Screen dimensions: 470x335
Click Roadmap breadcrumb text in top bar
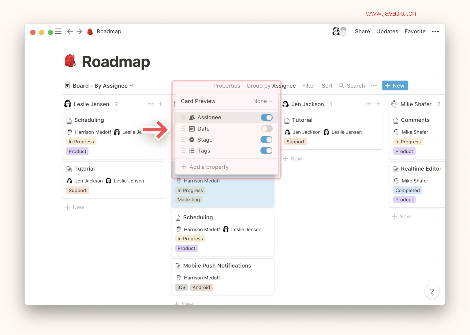[x=109, y=31]
